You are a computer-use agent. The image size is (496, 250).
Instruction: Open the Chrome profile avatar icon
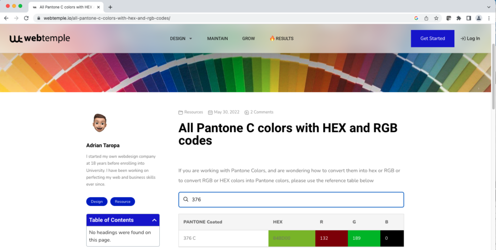tap(479, 18)
